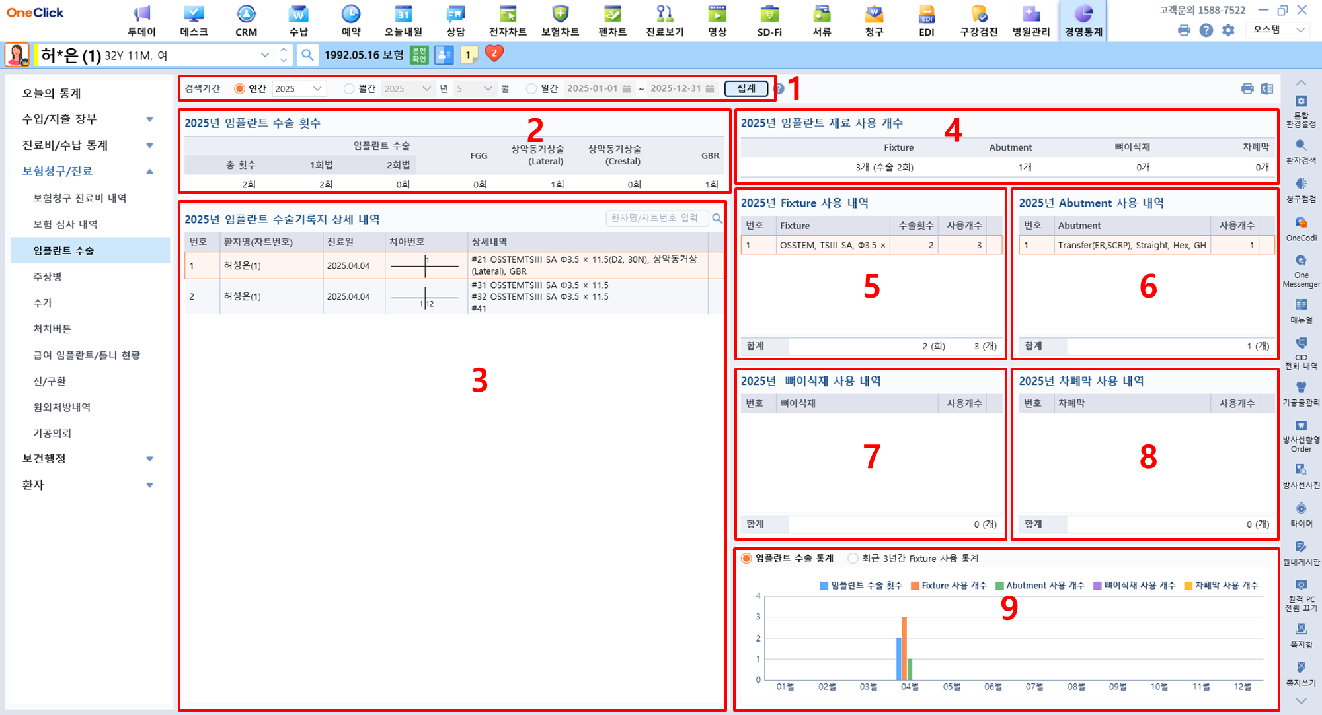
Task: Select the 일간 period radio button
Action: point(531,88)
